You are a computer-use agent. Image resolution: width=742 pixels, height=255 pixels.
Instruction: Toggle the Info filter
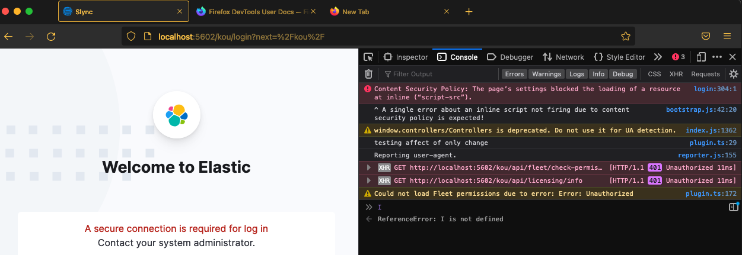(x=598, y=74)
